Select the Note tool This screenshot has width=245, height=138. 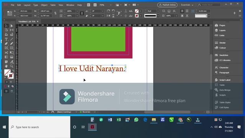(6, 62)
